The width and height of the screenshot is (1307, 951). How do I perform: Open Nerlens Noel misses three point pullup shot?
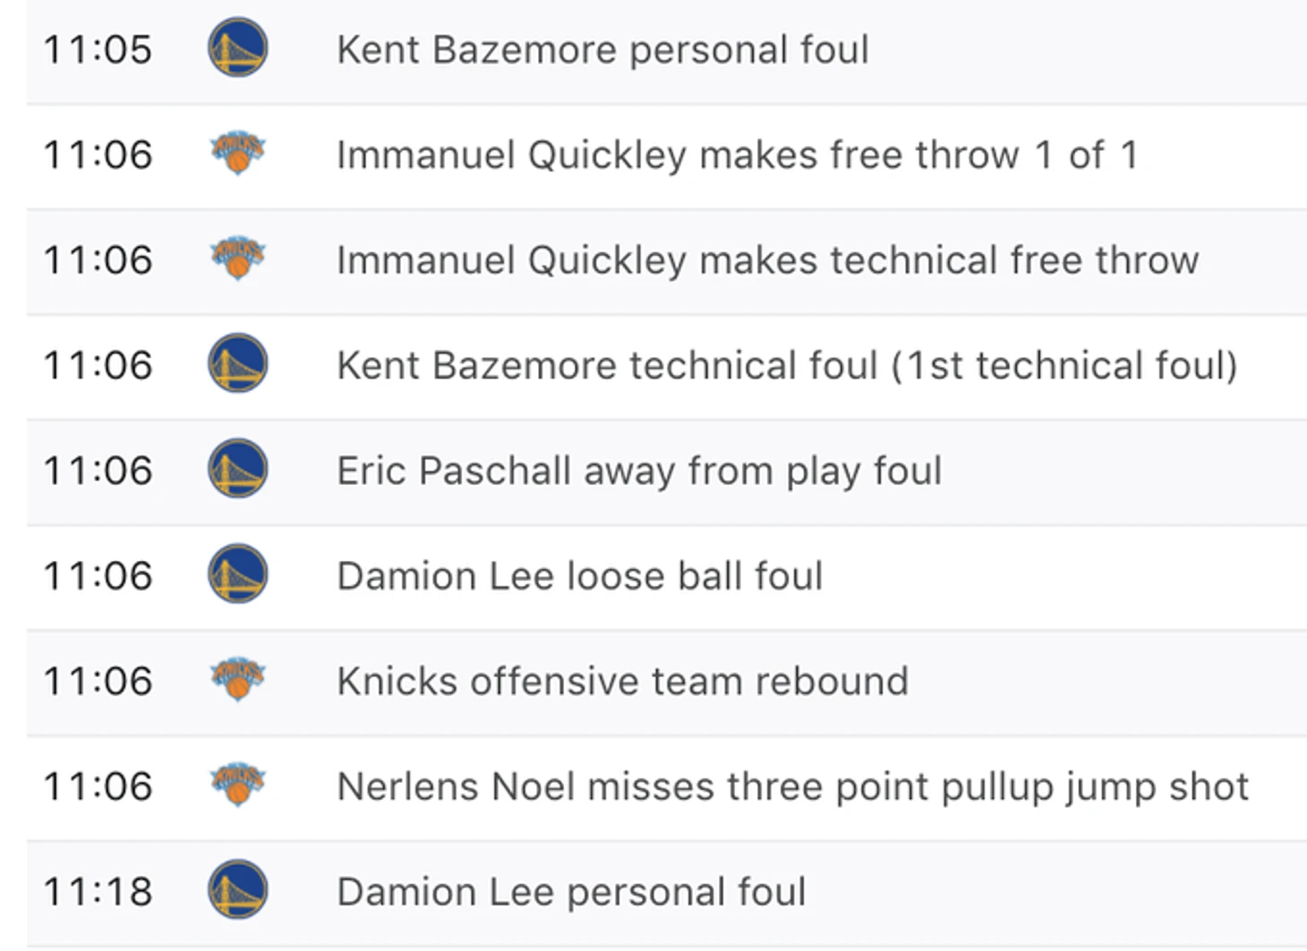[x=666, y=788]
